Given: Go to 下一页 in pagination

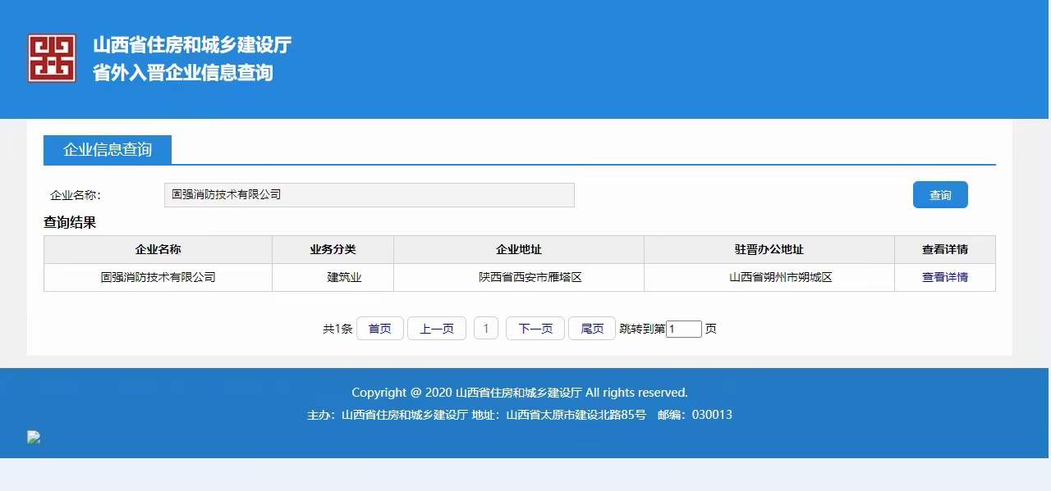Looking at the screenshot, I should [535, 329].
